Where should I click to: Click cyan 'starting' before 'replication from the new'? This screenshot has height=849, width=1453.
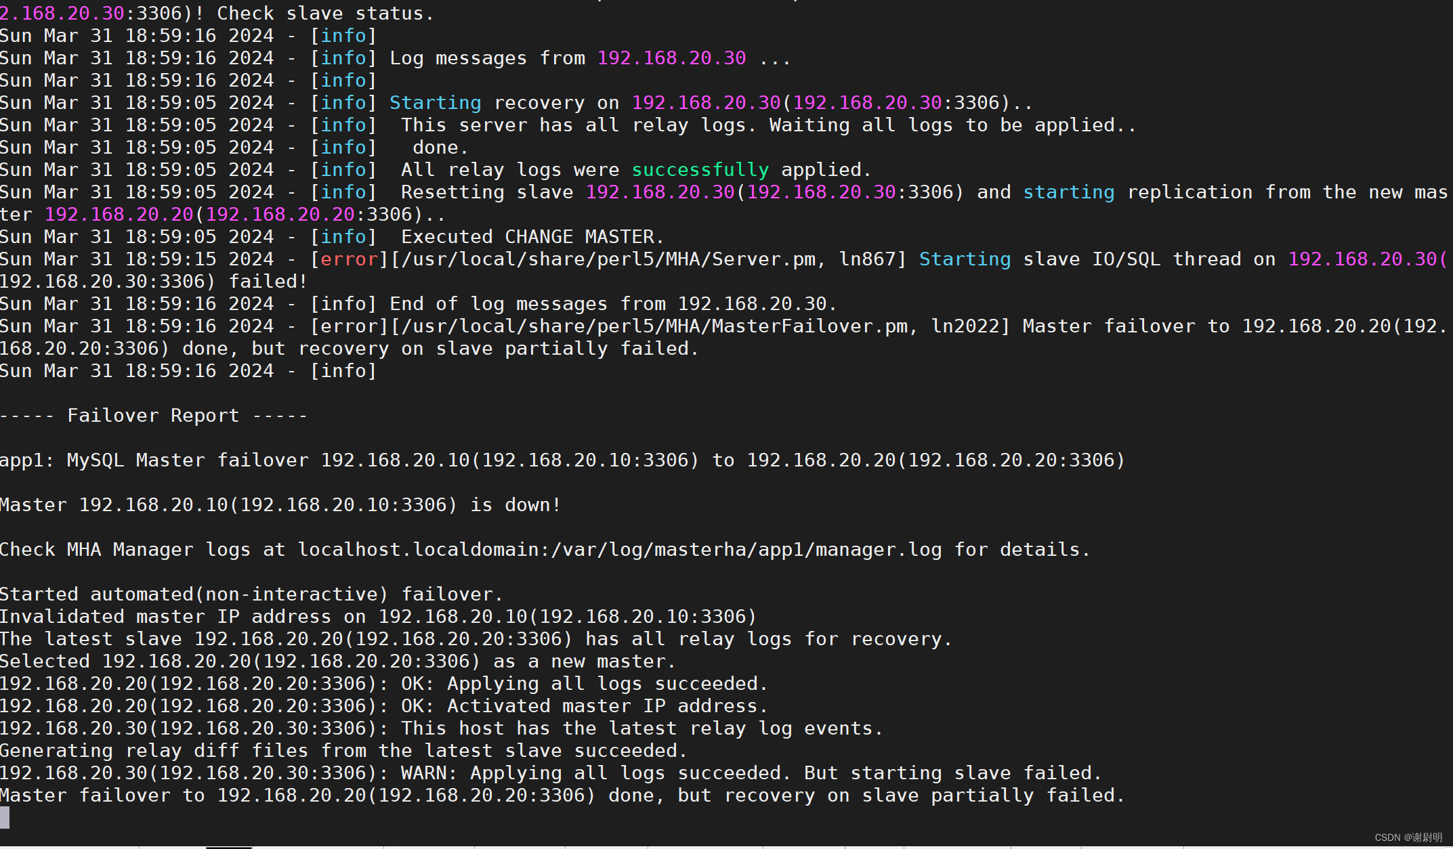(x=1068, y=192)
